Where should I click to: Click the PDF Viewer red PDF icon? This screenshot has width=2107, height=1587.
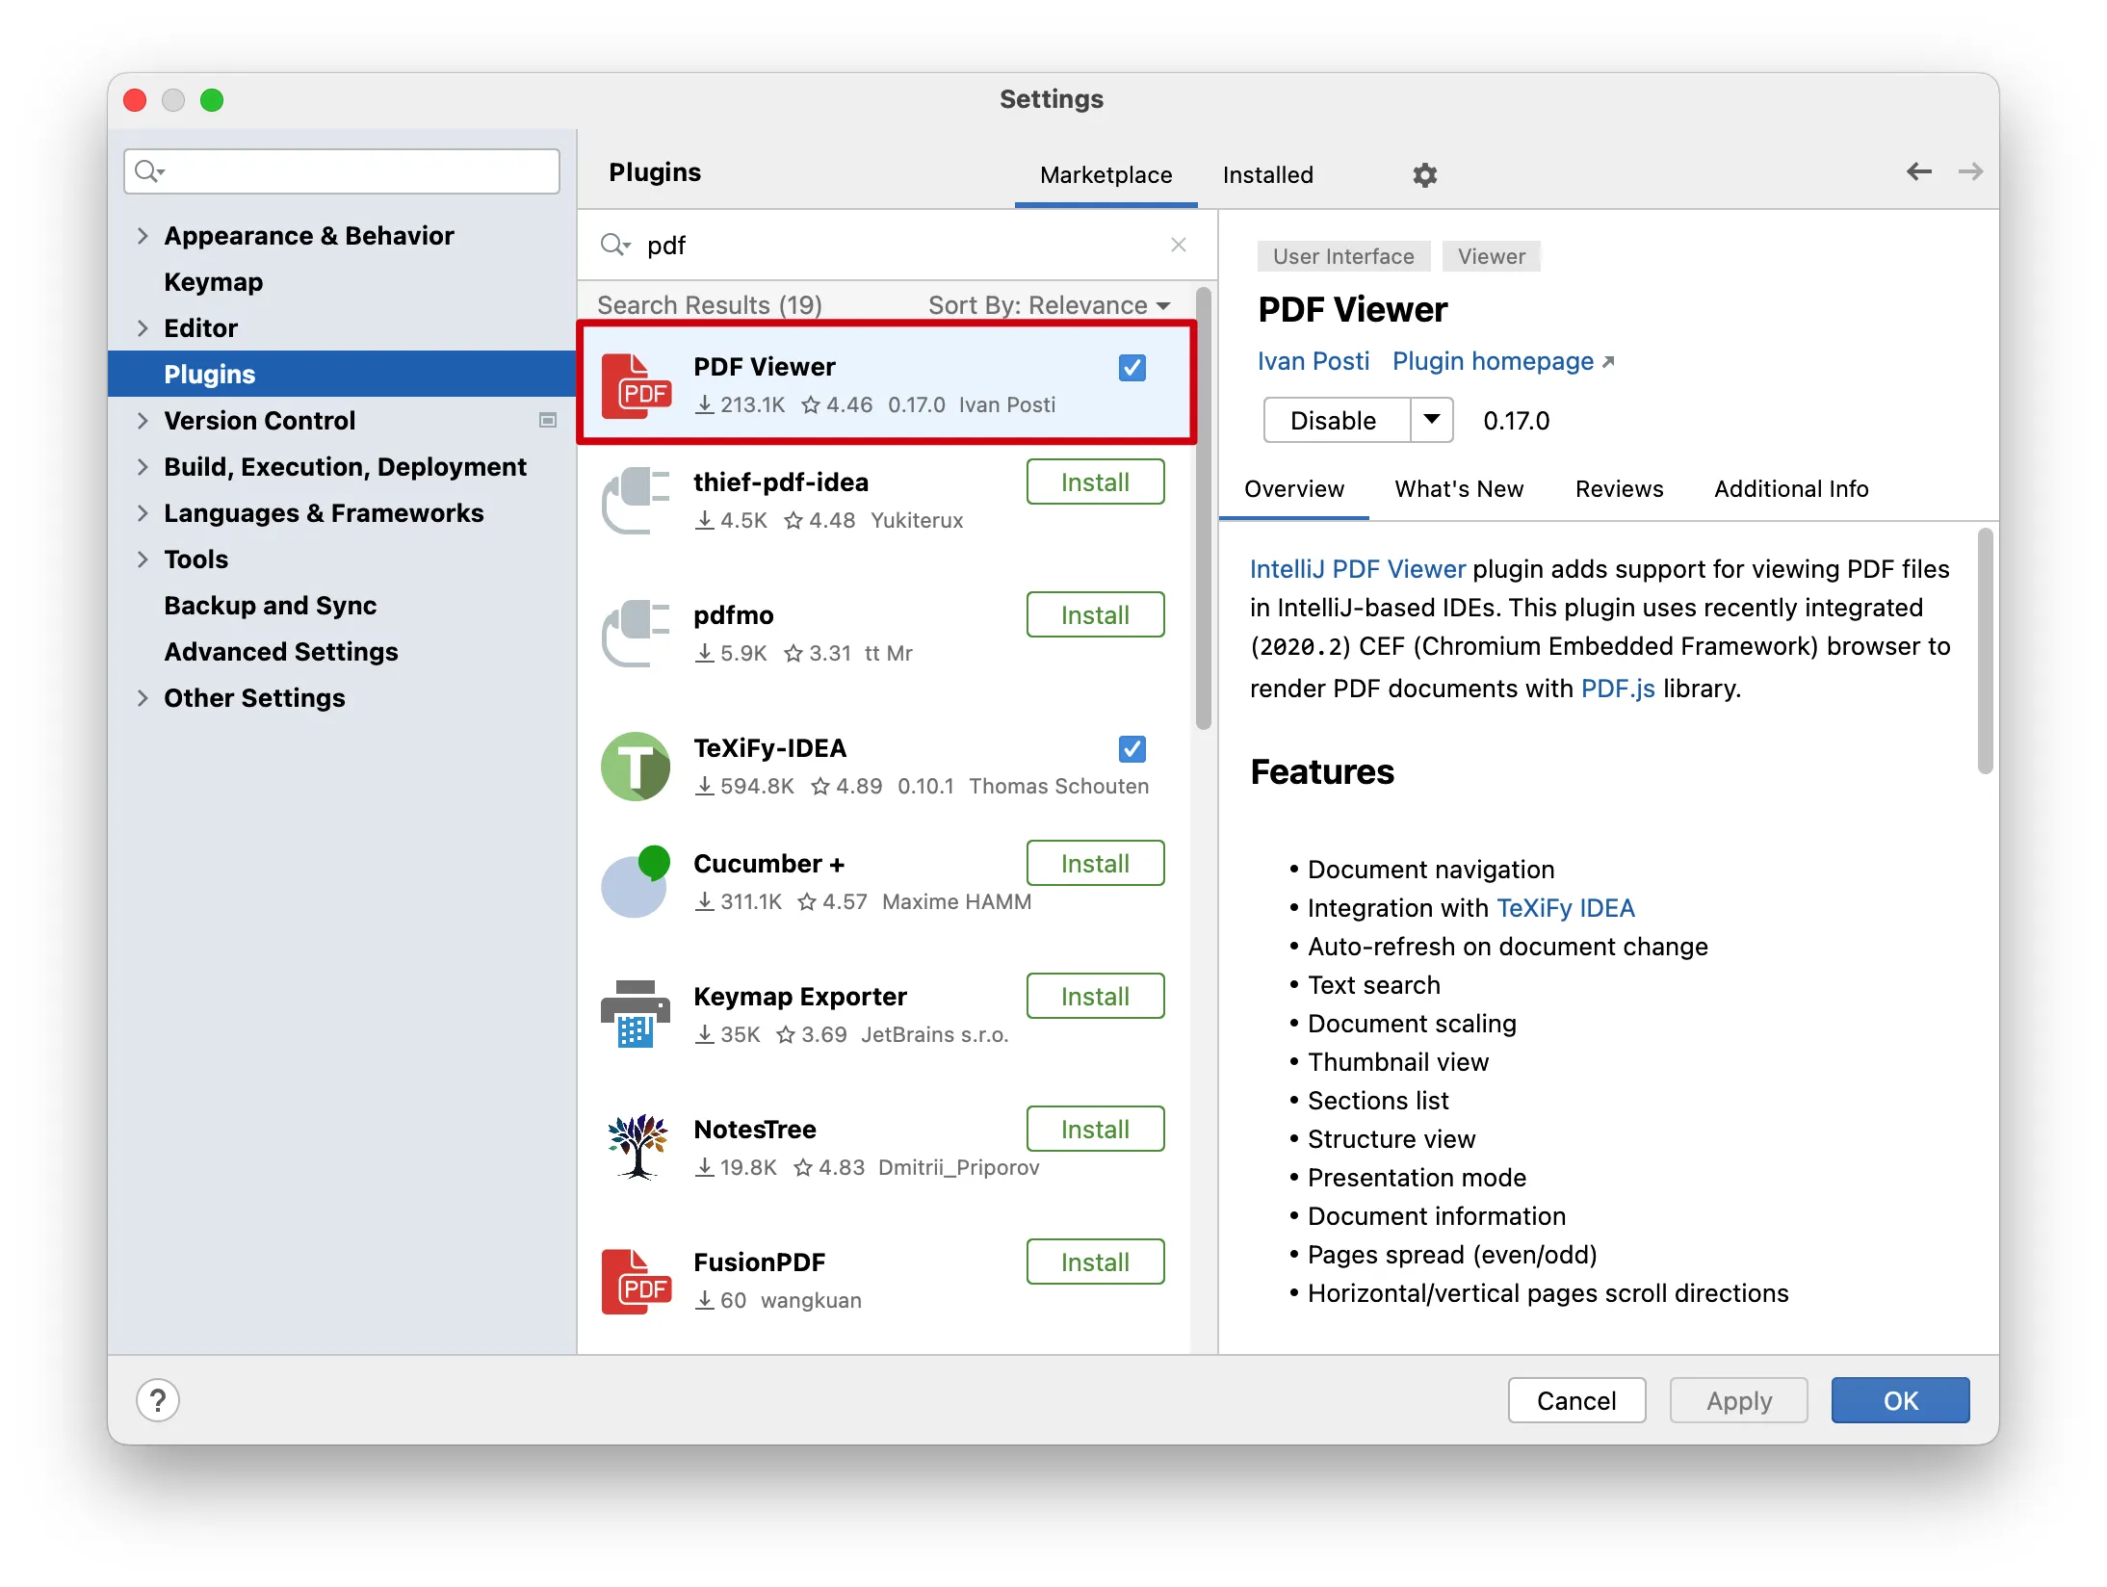[636, 385]
